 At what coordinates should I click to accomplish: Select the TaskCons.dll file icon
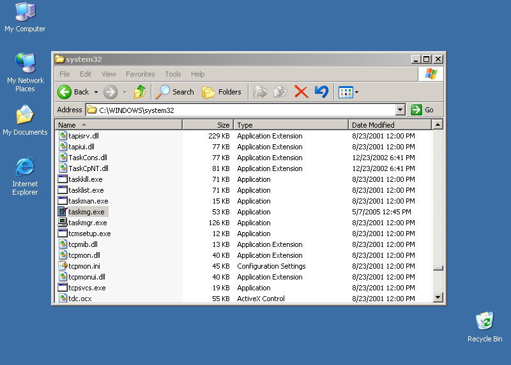click(63, 158)
